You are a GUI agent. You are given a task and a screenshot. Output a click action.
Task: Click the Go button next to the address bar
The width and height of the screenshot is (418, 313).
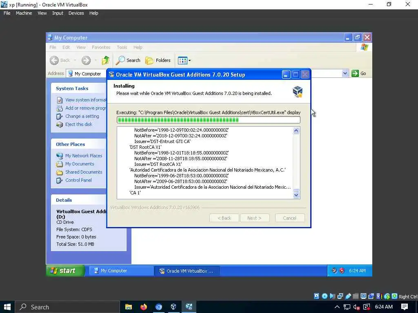tap(359, 73)
